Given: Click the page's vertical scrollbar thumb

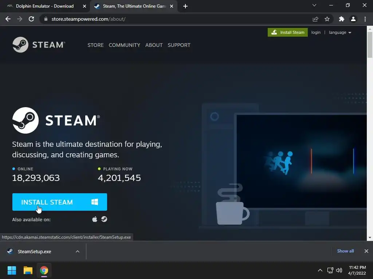Looking at the screenshot, I should [370, 45].
